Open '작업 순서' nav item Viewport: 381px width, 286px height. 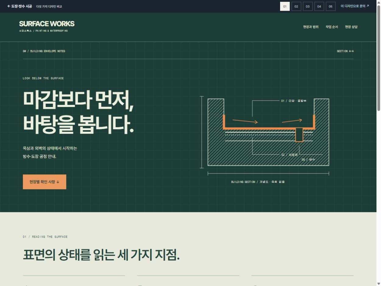pos(332,27)
